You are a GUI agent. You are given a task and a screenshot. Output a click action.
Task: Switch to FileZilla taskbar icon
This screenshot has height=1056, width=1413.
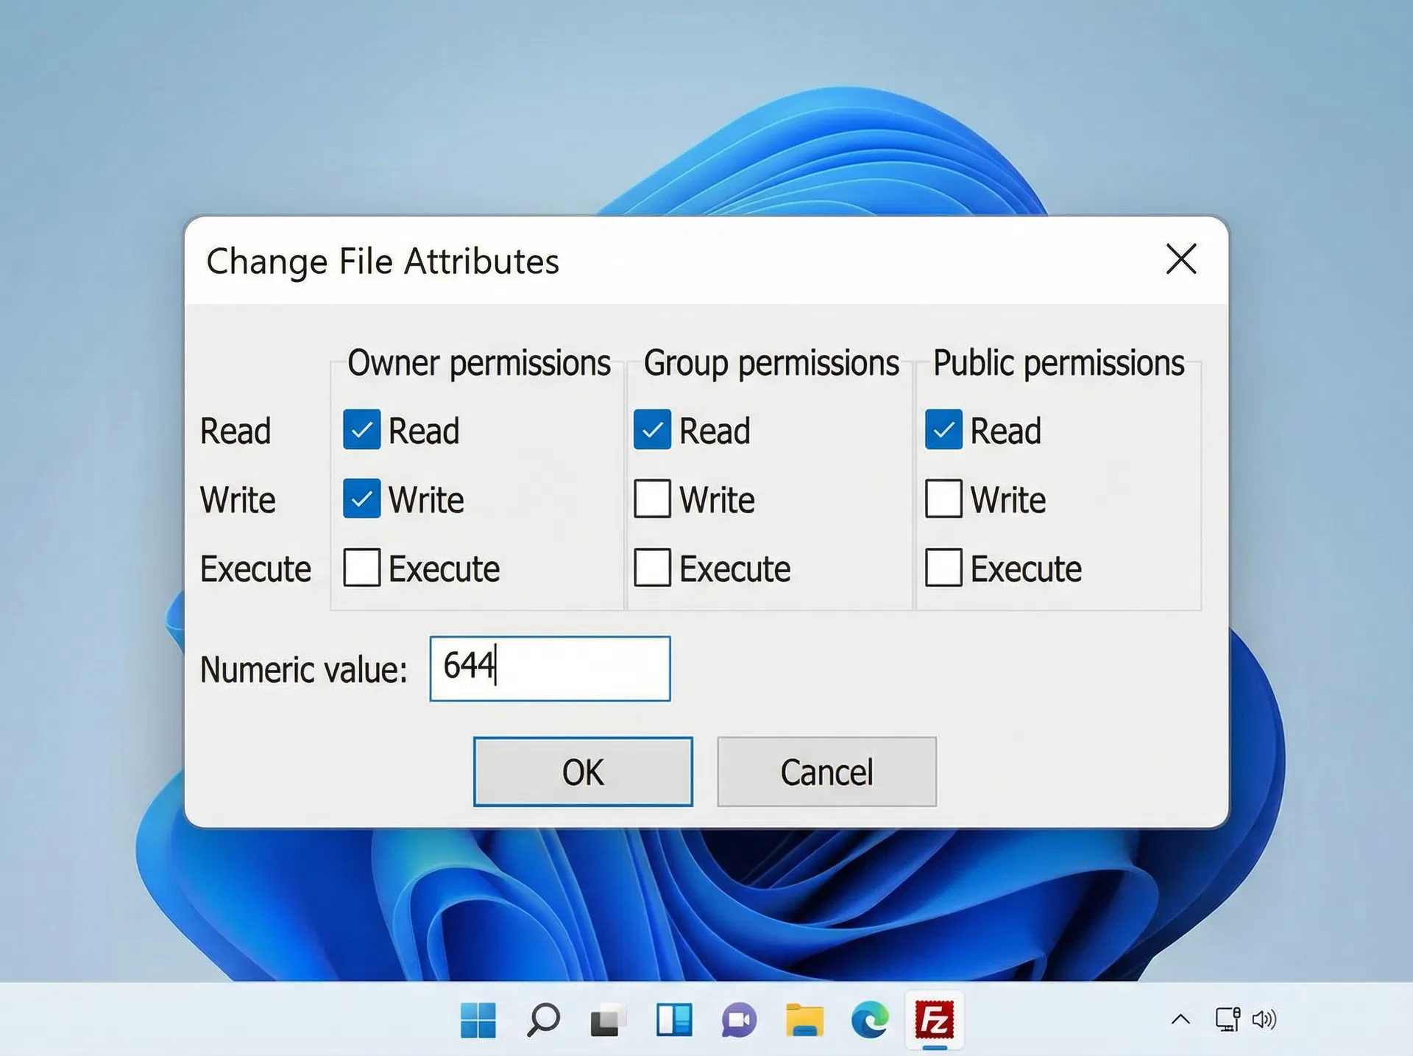[x=935, y=1020]
